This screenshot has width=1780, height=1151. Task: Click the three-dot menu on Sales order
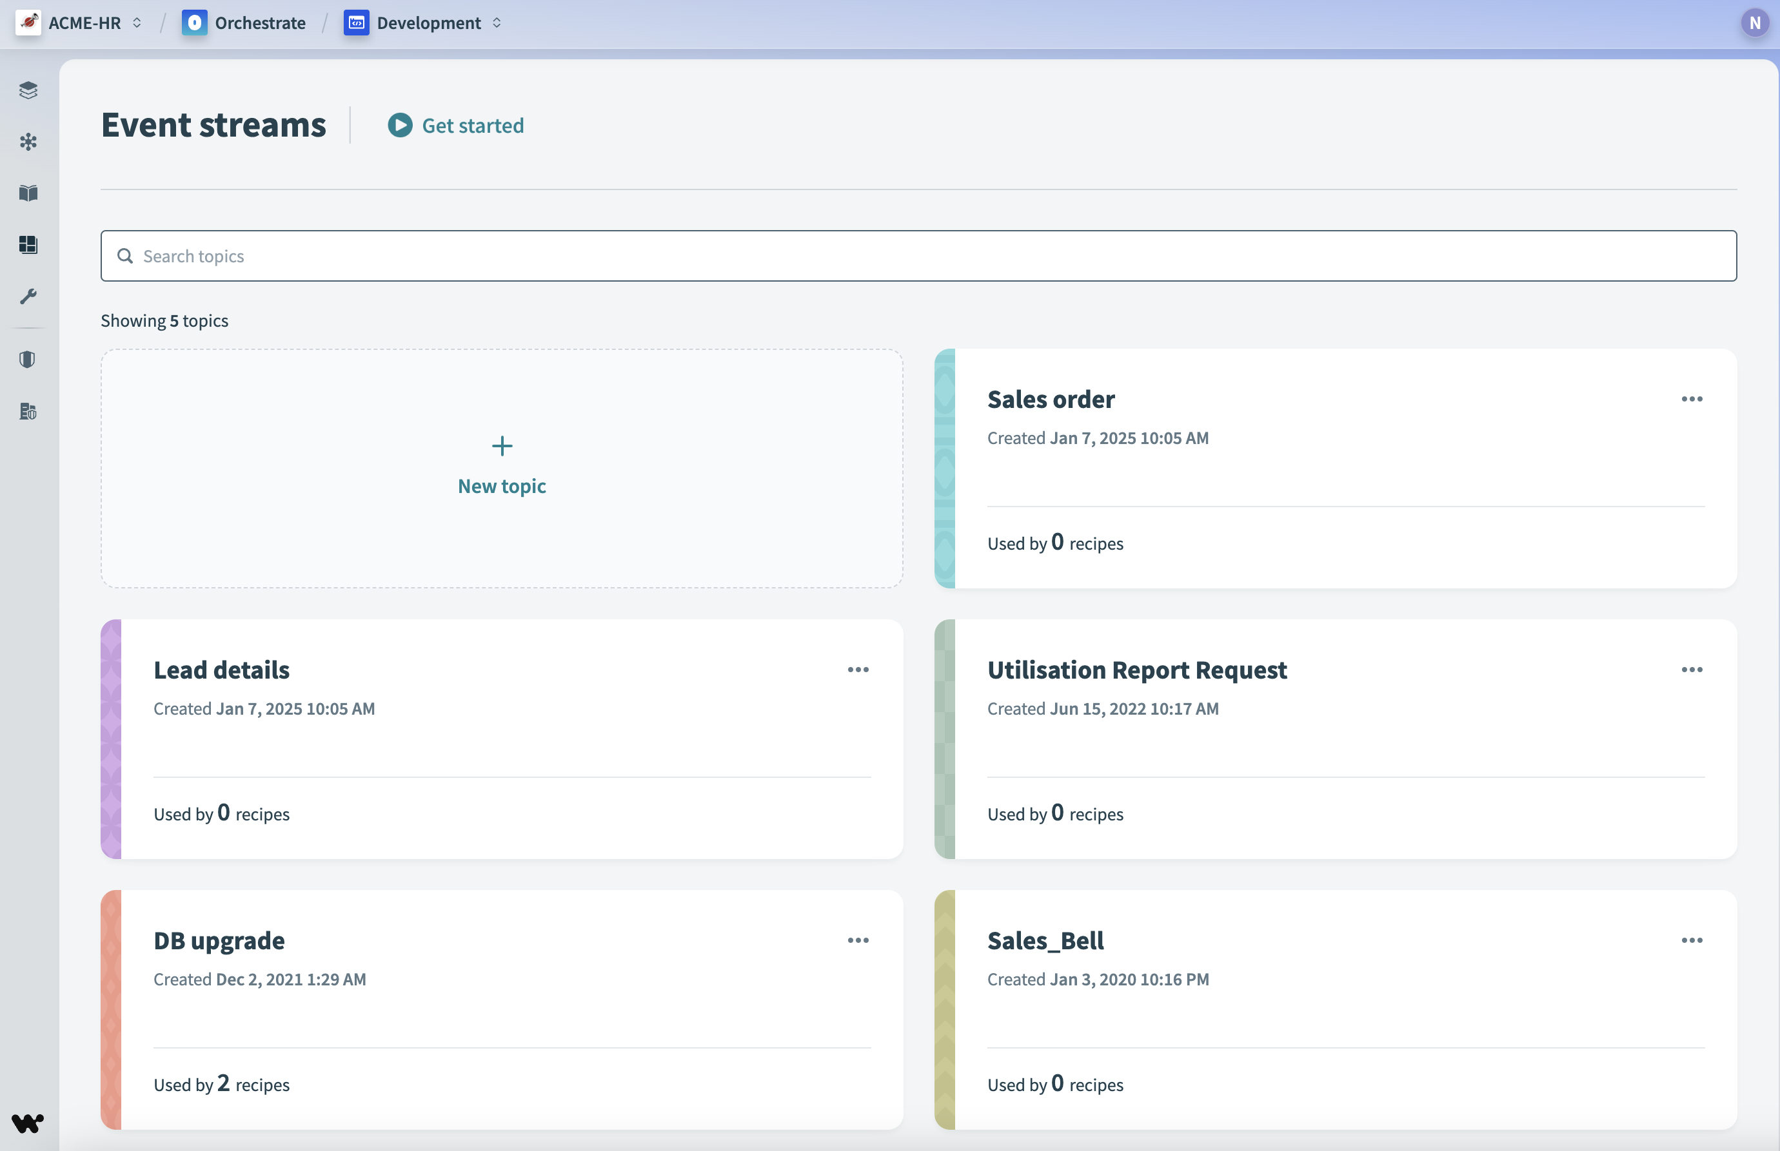pyautogui.click(x=1692, y=399)
